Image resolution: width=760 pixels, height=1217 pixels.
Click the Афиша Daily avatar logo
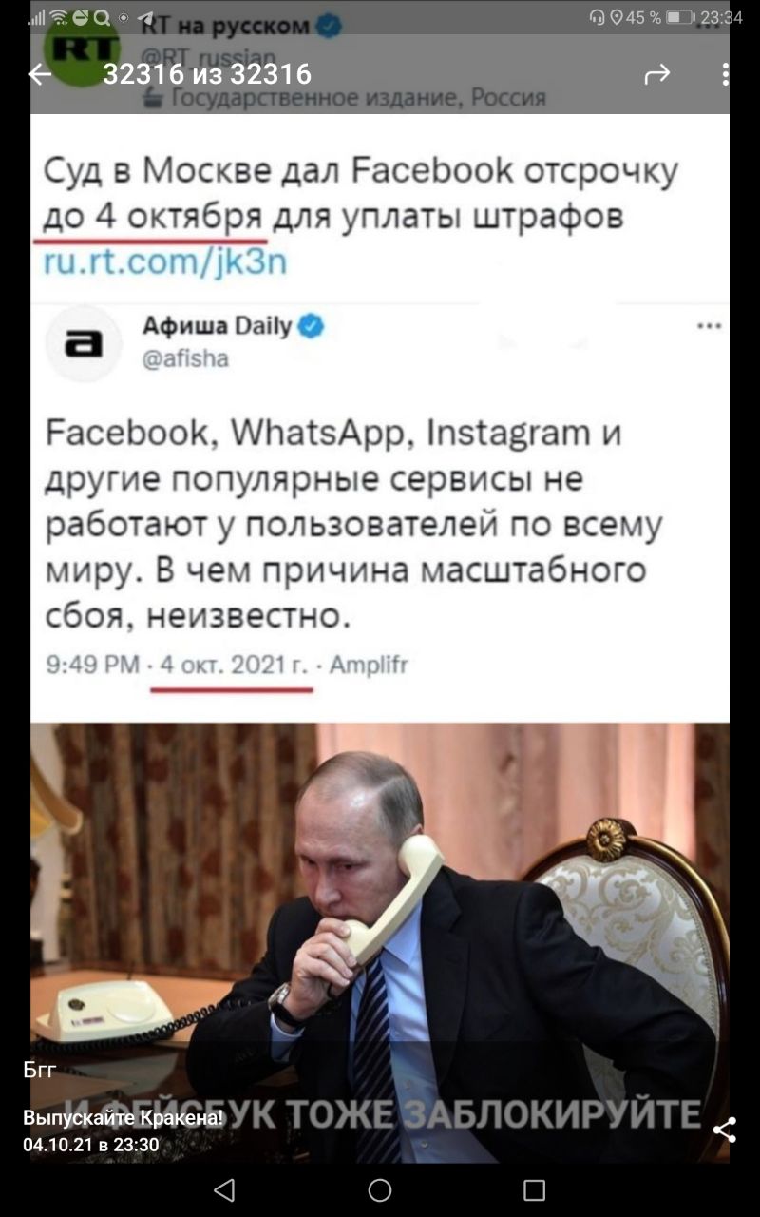tap(84, 343)
